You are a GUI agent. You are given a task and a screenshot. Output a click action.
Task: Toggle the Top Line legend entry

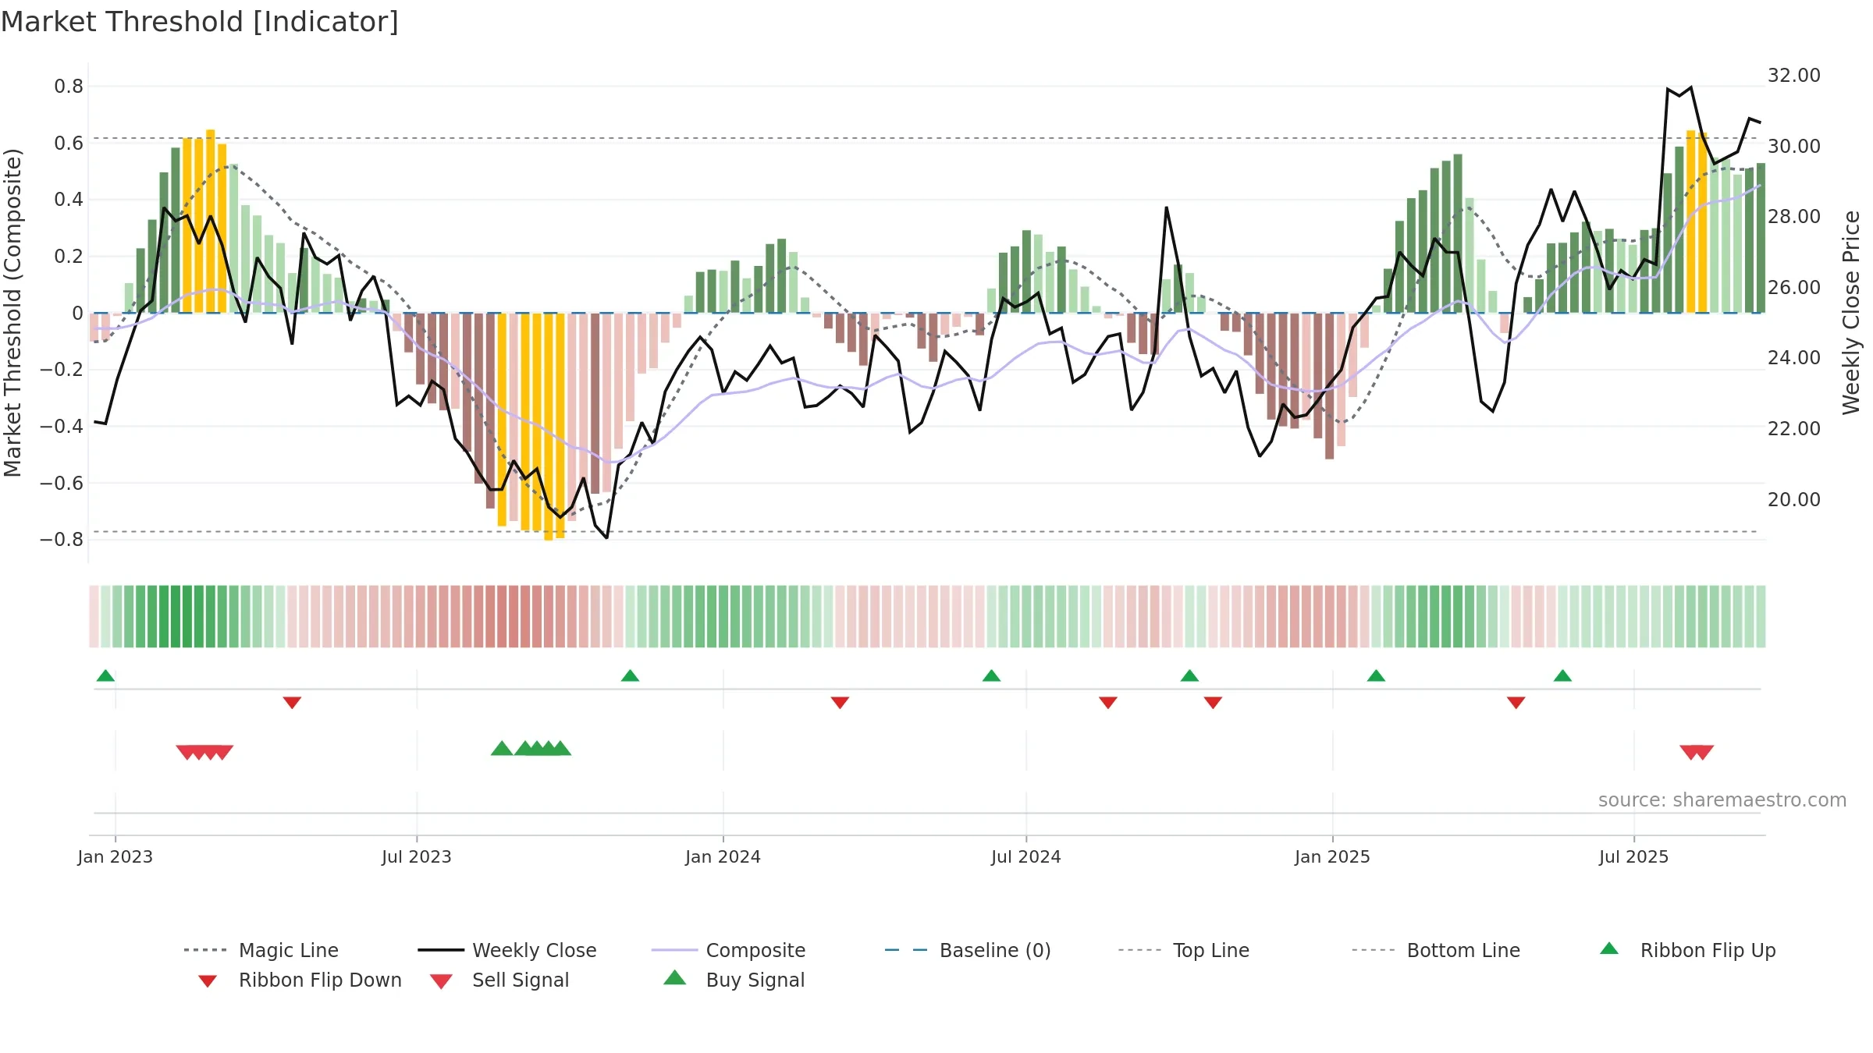(1184, 950)
